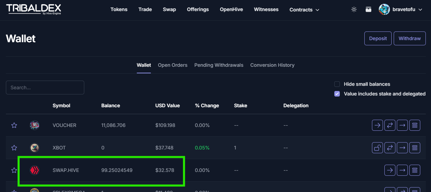Click the TribalDex logo
The image size is (431, 192).
33,9
